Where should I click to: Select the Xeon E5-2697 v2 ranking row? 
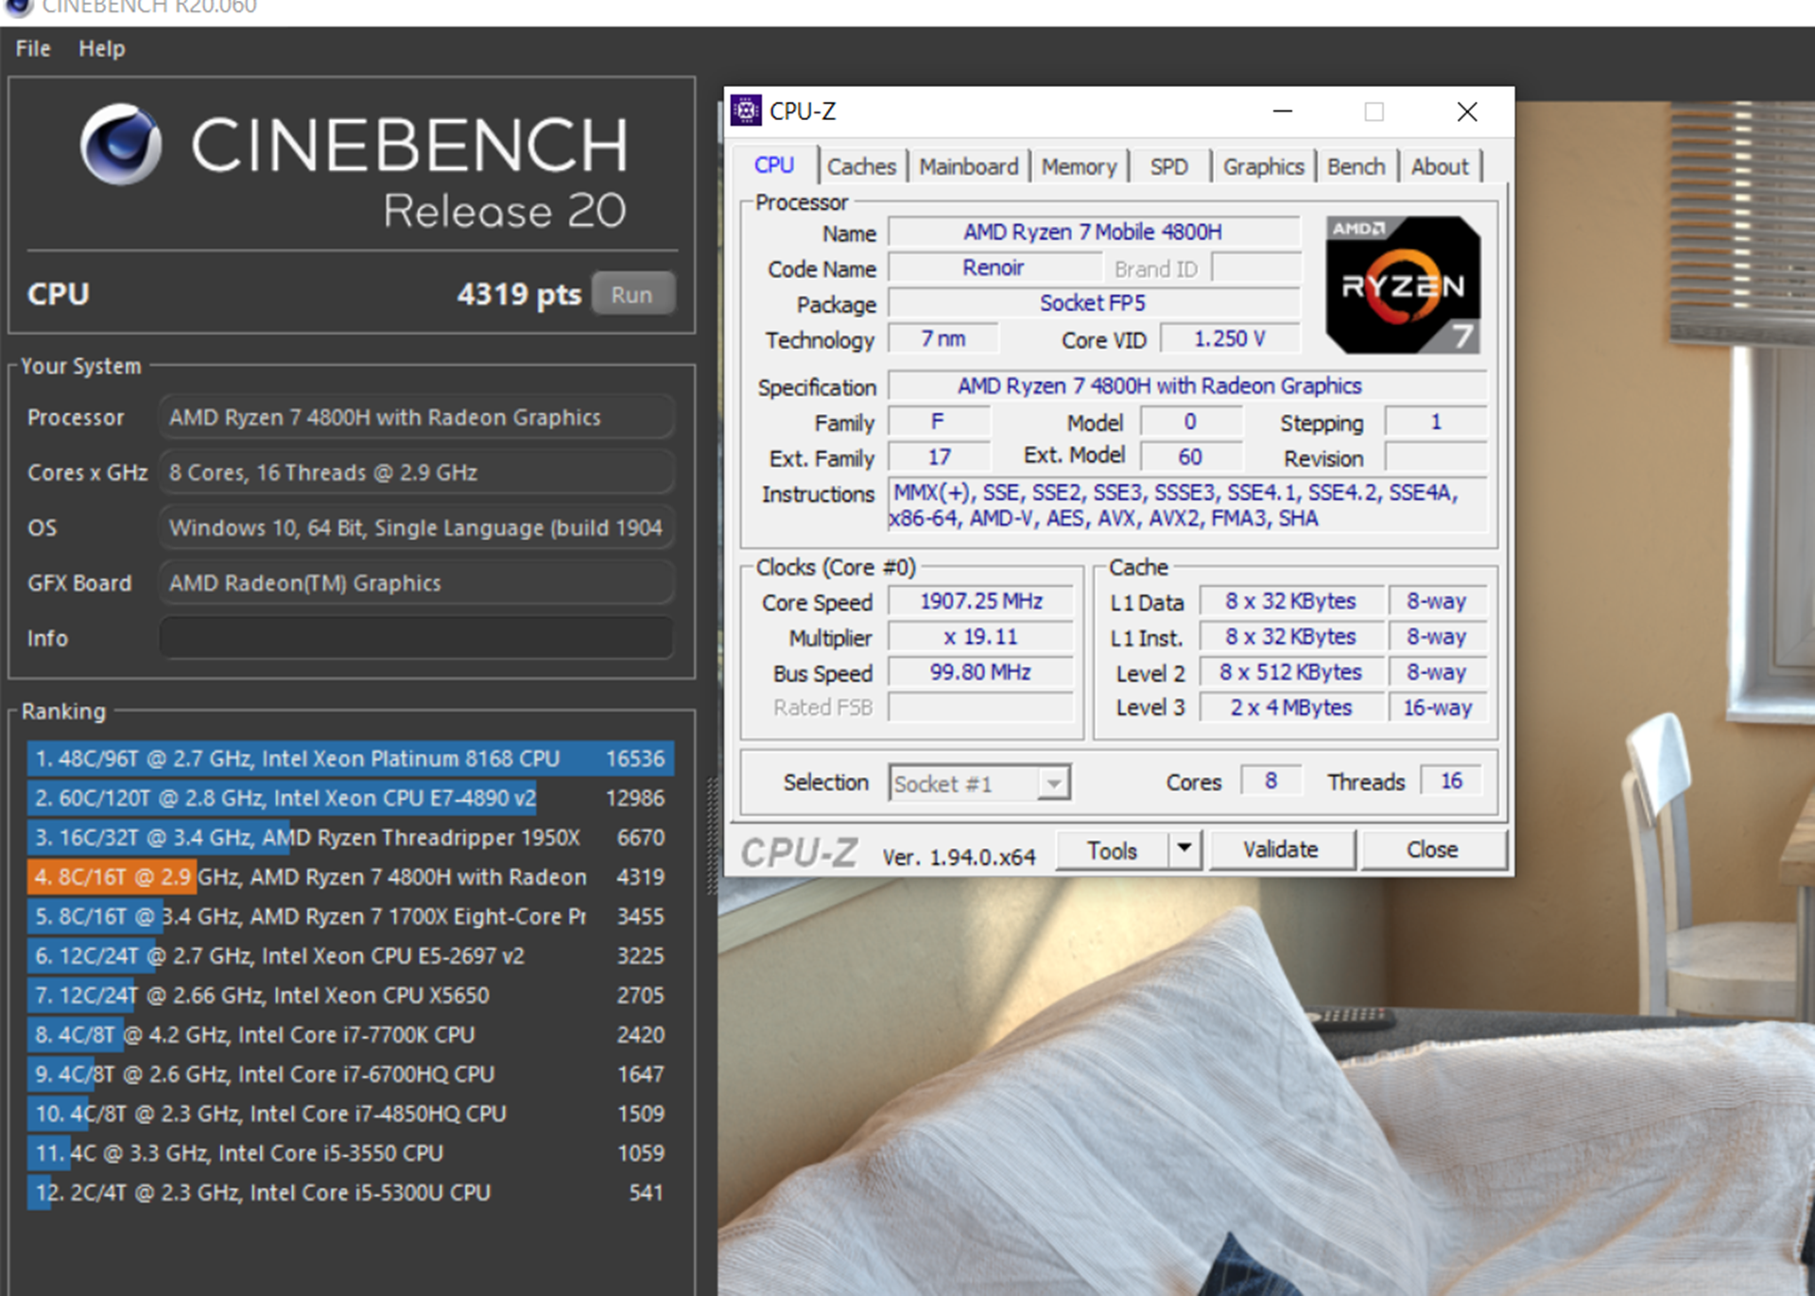(350, 956)
